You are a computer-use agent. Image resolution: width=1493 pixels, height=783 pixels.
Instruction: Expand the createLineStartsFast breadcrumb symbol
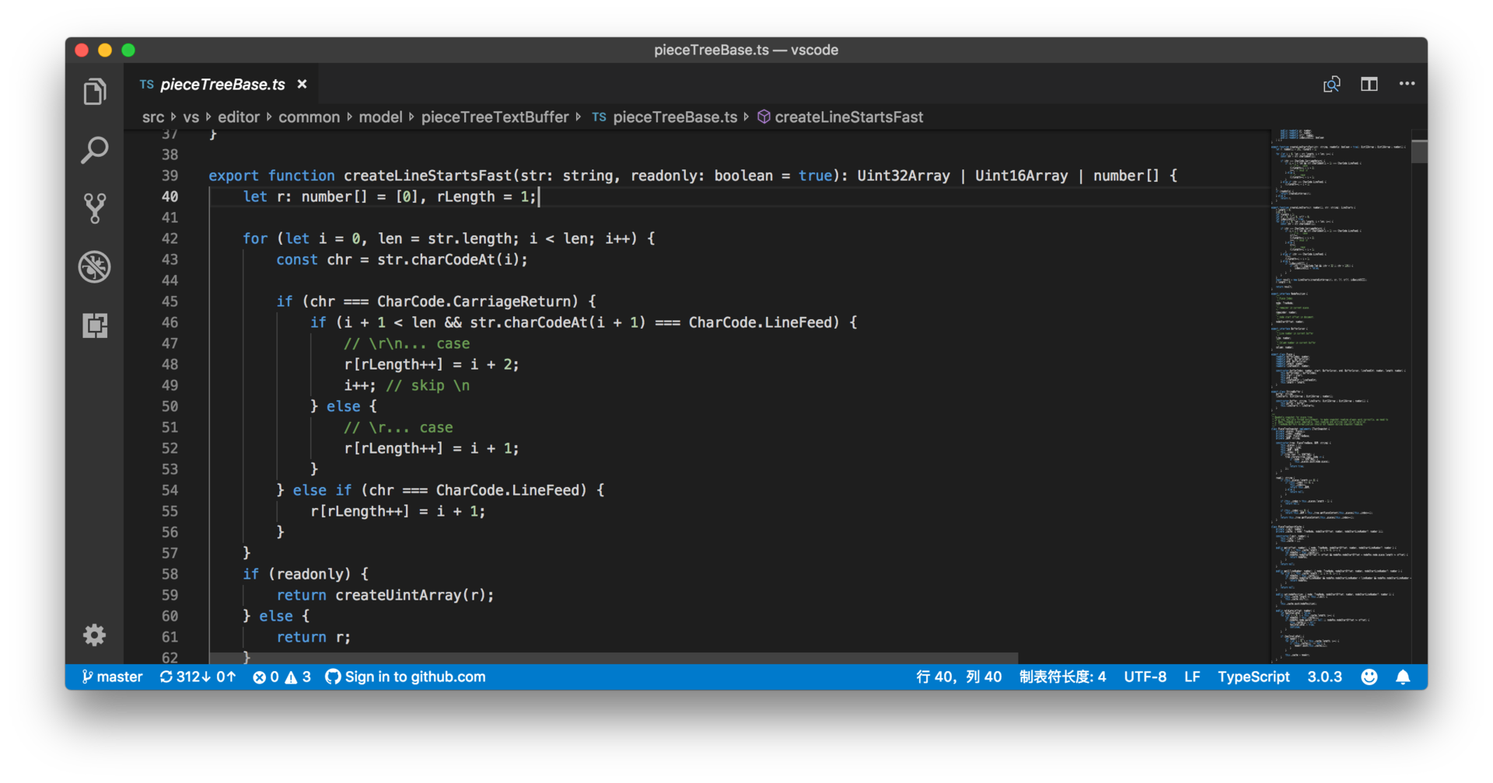(848, 117)
